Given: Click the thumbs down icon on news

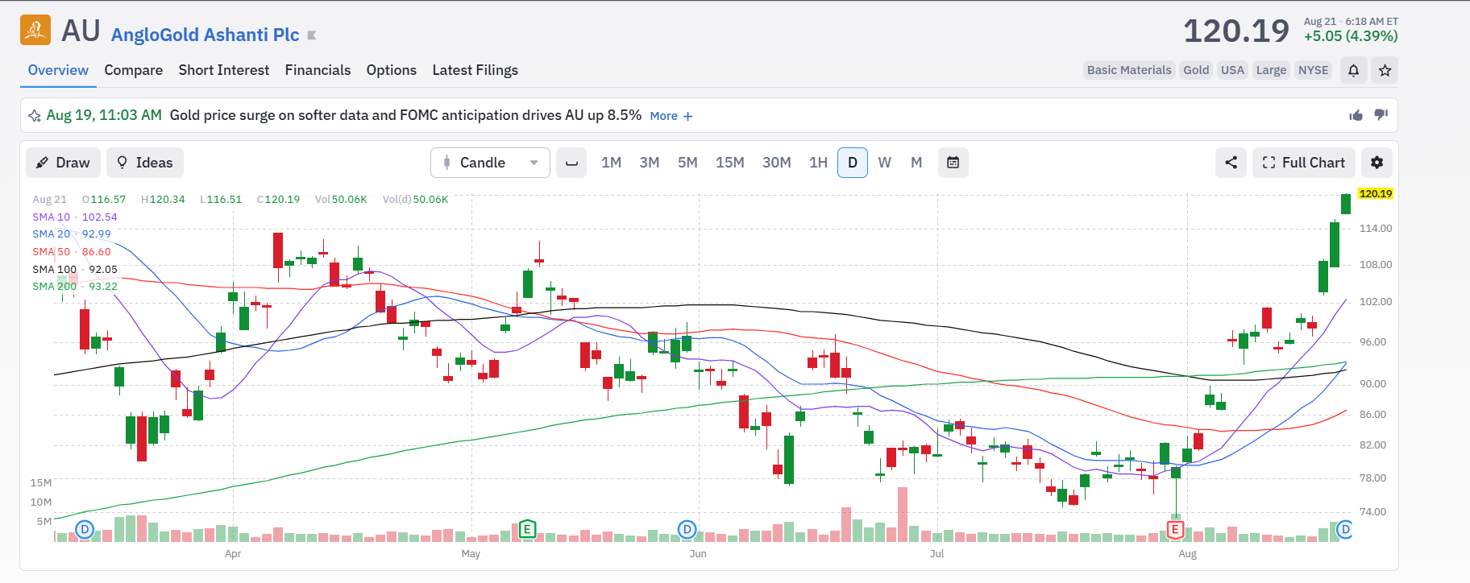Looking at the screenshot, I should (1381, 115).
